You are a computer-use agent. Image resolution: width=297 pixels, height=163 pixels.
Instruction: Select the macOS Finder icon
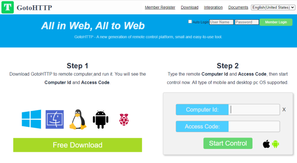(54, 119)
